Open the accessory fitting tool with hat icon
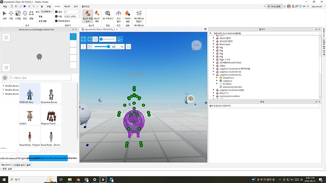The height and width of the screenshot is (183, 326). click(88, 16)
